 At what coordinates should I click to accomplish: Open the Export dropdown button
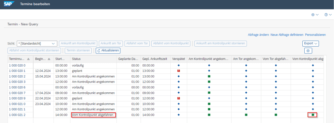[x=311, y=43]
